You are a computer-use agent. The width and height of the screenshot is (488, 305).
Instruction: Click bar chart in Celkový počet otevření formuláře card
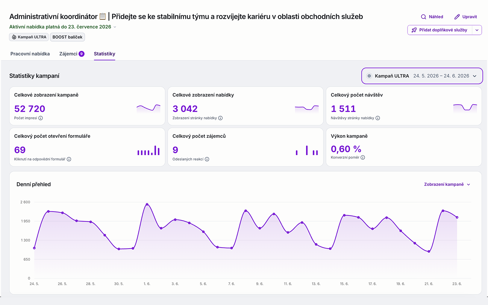pyautogui.click(x=148, y=150)
